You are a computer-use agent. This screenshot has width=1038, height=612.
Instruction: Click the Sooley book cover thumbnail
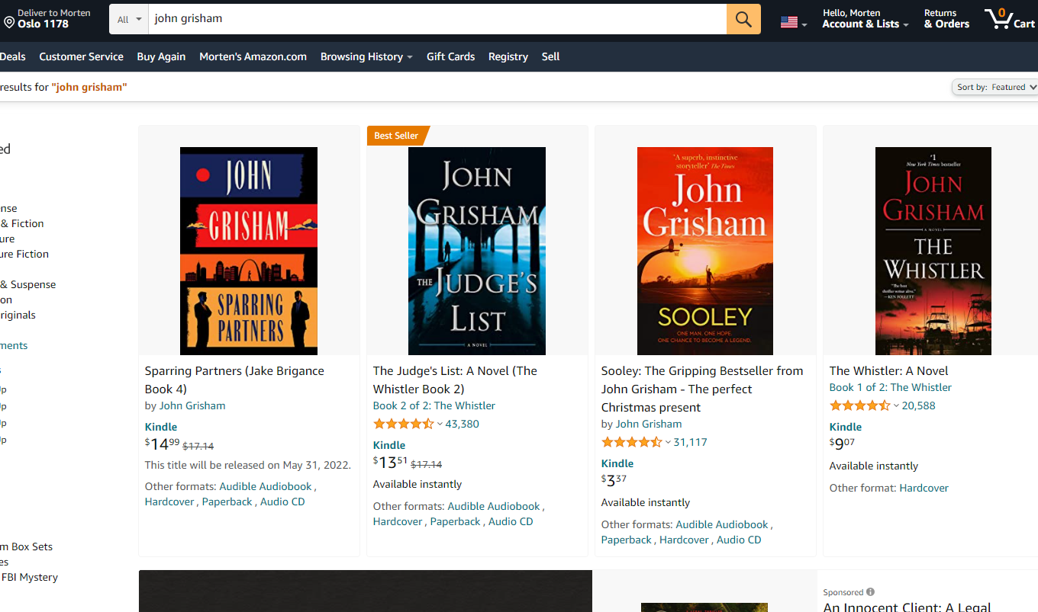[x=704, y=251]
